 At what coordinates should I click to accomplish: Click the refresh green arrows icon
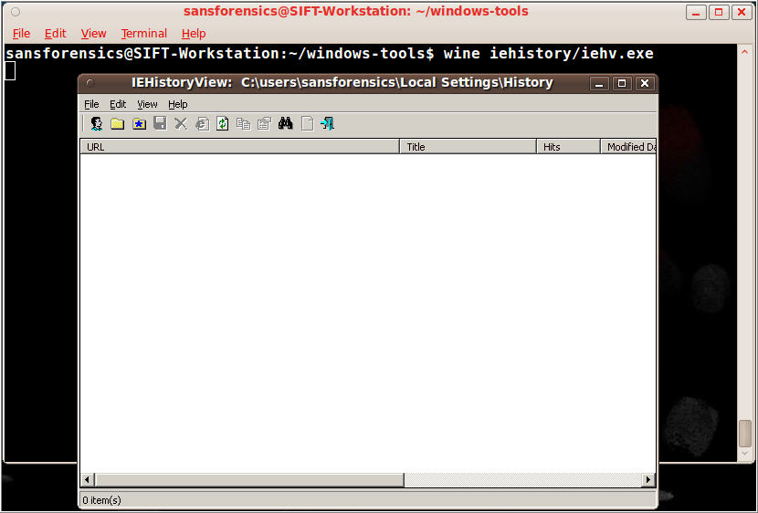(222, 123)
